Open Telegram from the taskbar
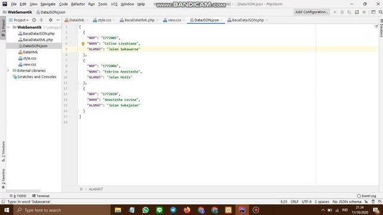383x215 pixels. (x=173, y=210)
